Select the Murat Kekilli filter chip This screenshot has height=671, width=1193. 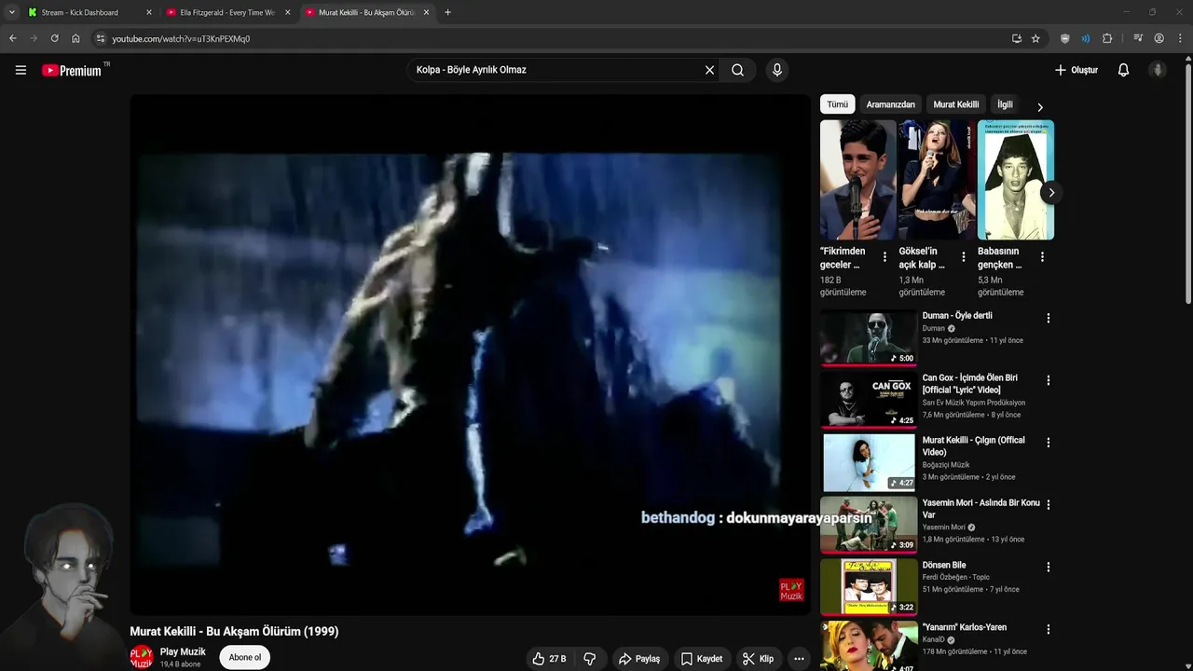tap(956, 104)
